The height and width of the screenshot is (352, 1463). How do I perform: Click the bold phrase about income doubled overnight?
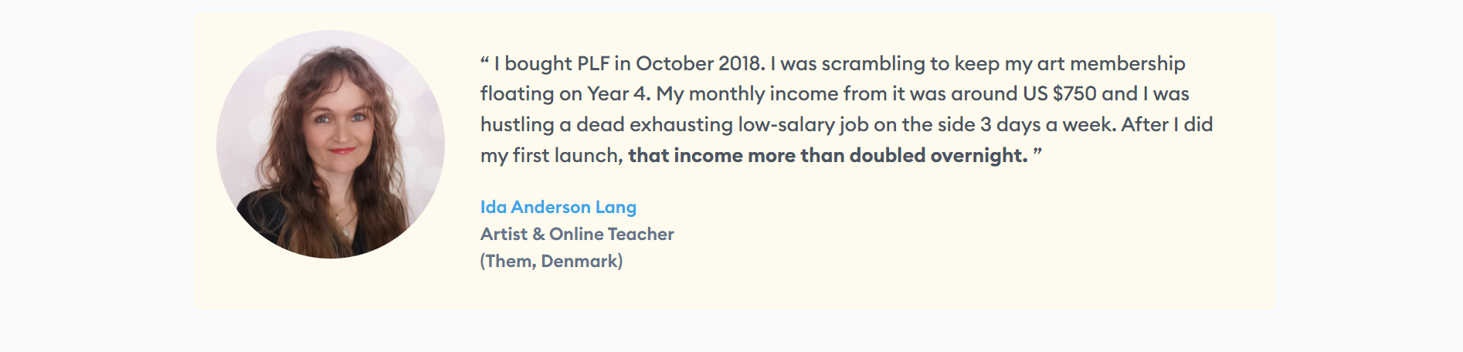point(828,155)
